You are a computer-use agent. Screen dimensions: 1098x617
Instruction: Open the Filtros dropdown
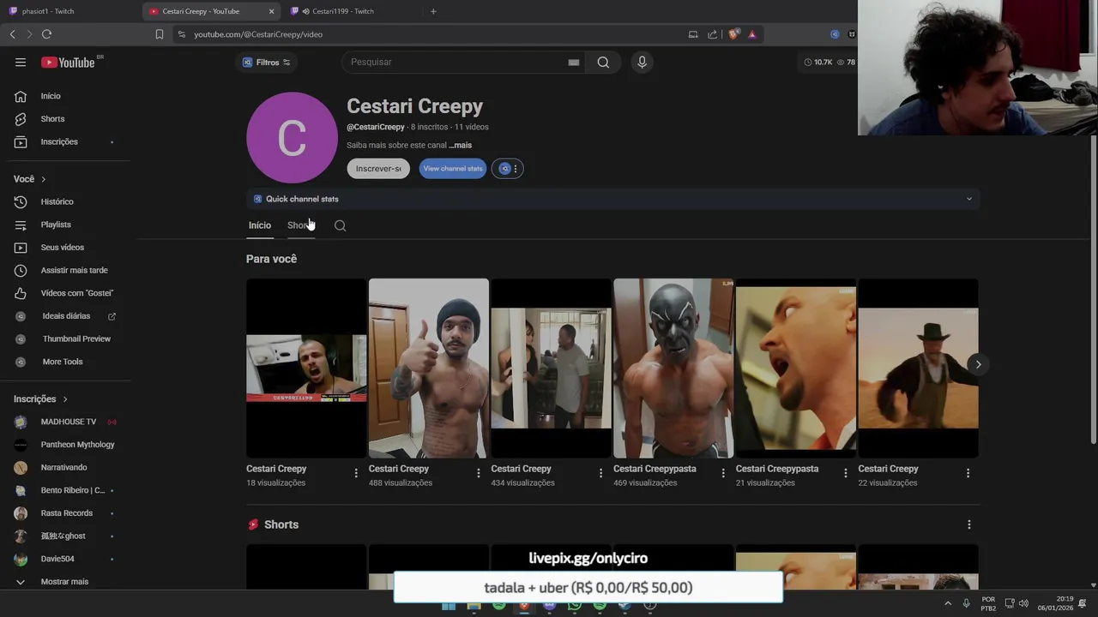[266, 63]
